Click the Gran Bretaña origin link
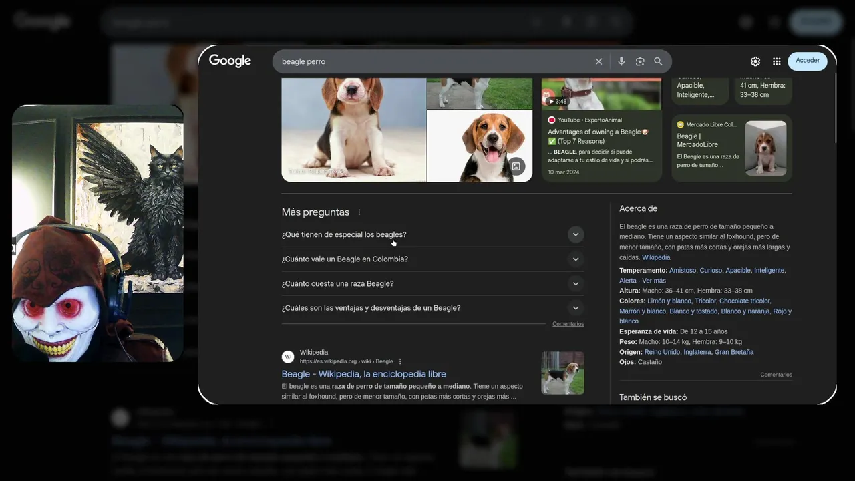This screenshot has width=855, height=481. tap(734, 352)
